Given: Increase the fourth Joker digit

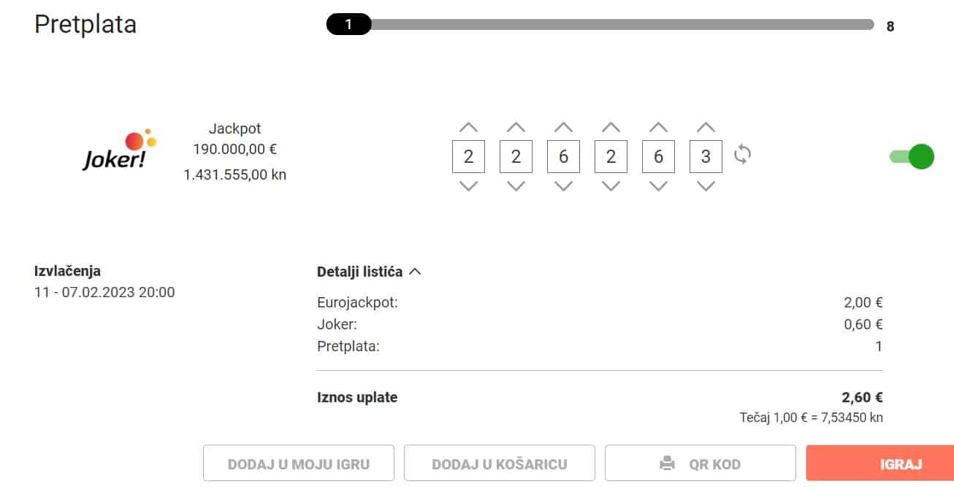Looking at the screenshot, I should coord(611,127).
